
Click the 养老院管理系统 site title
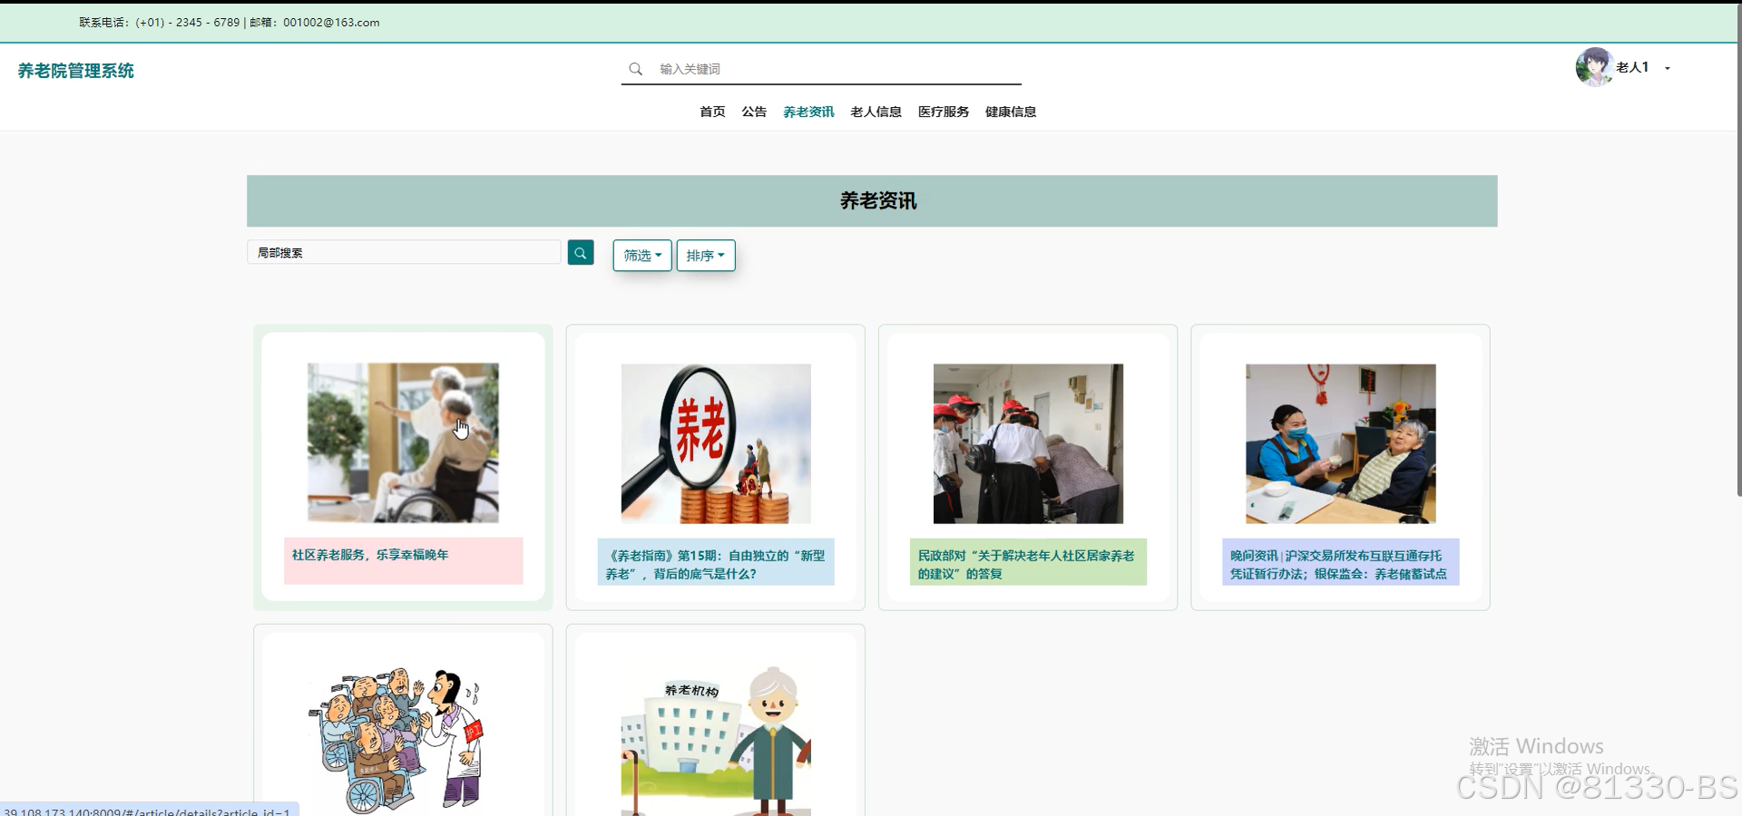tap(75, 71)
